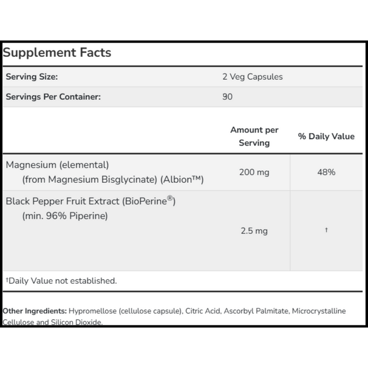Select the Serving Size label

(32, 77)
